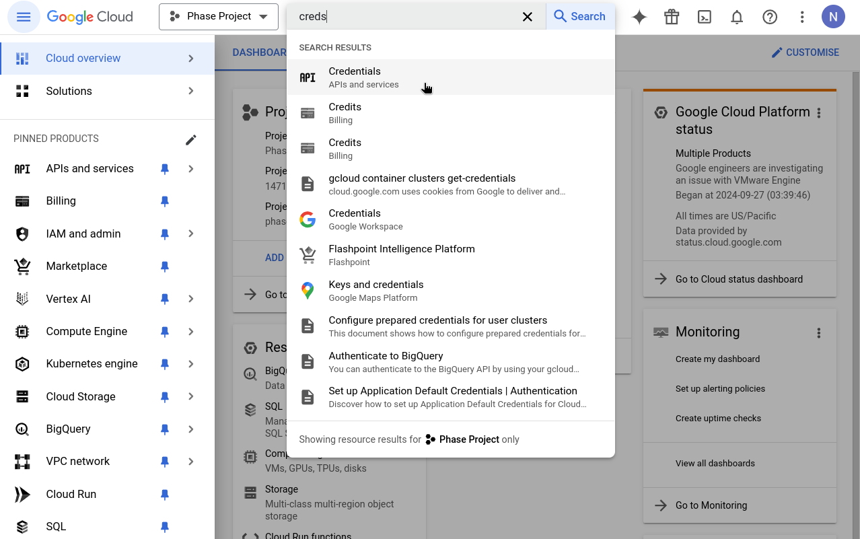
Task: Click the N account avatar
Action: pyautogui.click(x=833, y=17)
